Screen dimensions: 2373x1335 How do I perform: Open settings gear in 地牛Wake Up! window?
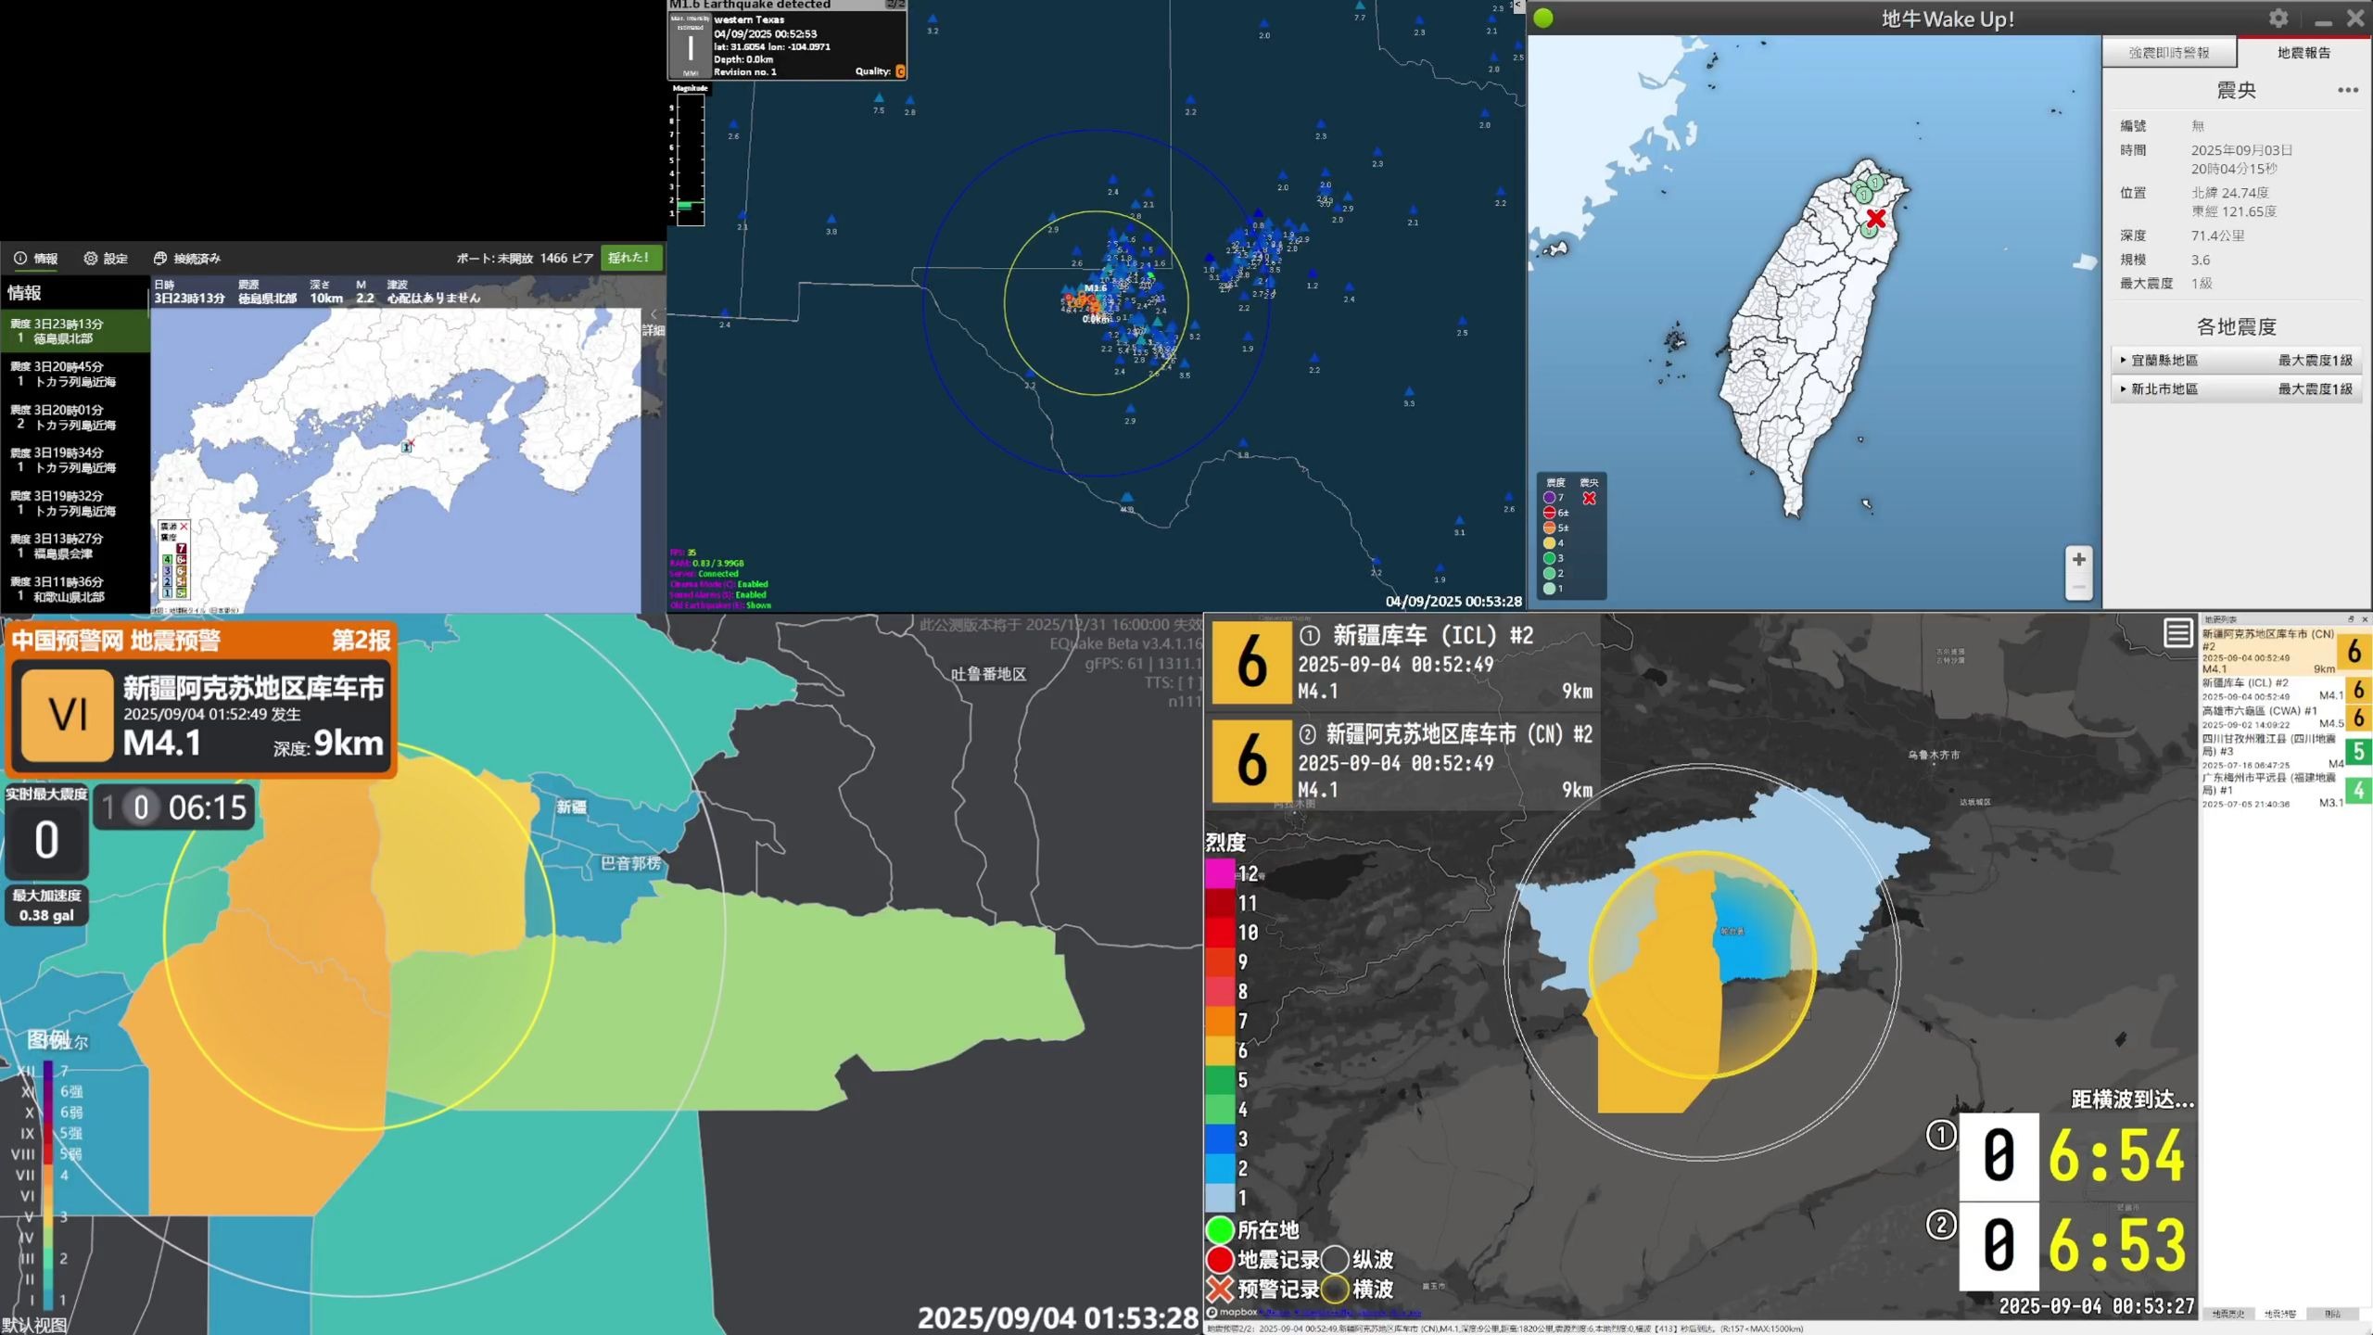(x=2278, y=19)
